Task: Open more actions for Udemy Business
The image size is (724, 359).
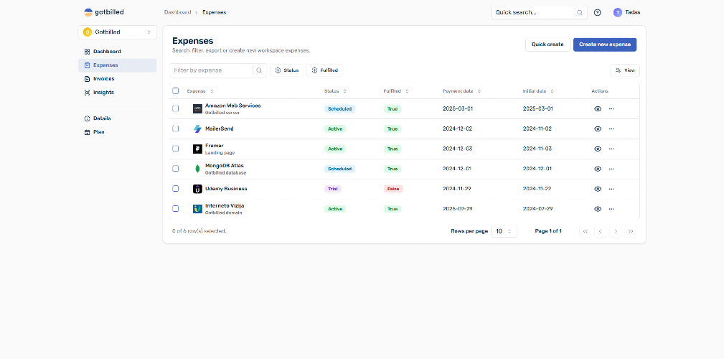Action: tap(611, 189)
